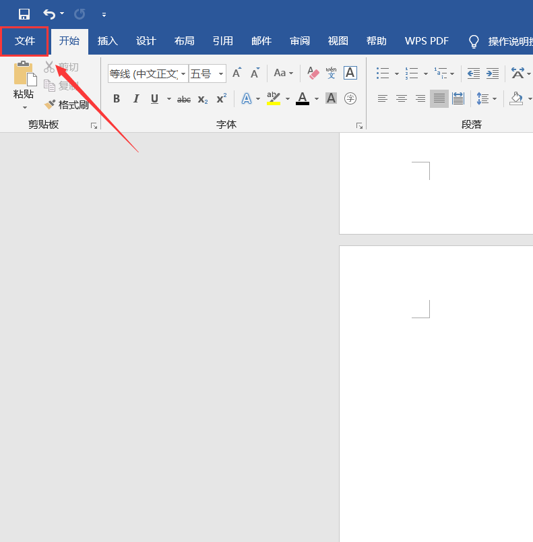Switch to the 引用 (References) tab
533x542 pixels.
(x=223, y=41)
